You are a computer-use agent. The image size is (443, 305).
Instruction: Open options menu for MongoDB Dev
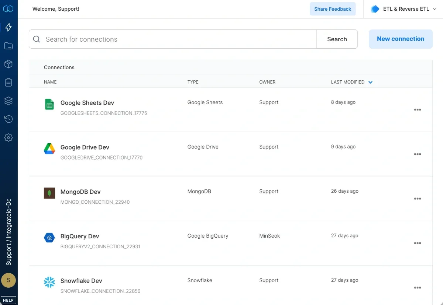418,199
